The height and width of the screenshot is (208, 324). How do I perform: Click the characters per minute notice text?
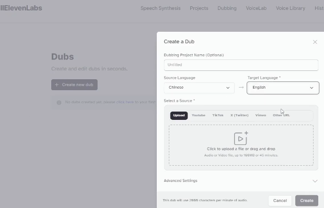[x=205, y=200]
